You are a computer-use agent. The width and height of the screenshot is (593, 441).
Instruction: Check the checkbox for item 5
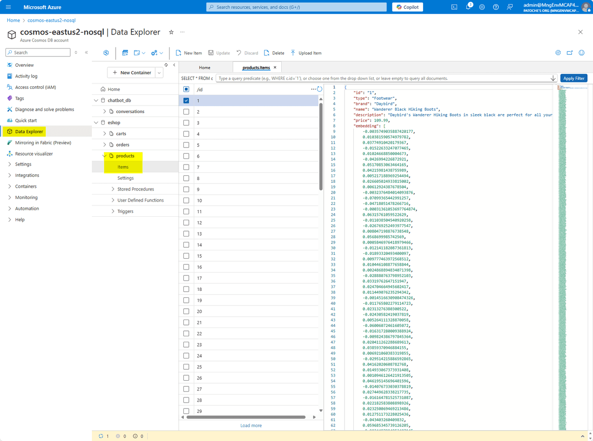186,145
